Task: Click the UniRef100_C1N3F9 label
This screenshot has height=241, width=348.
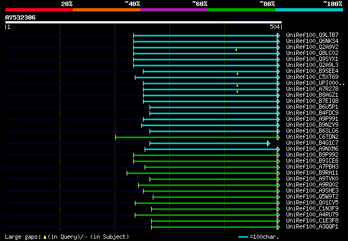Action: point(312,209)
